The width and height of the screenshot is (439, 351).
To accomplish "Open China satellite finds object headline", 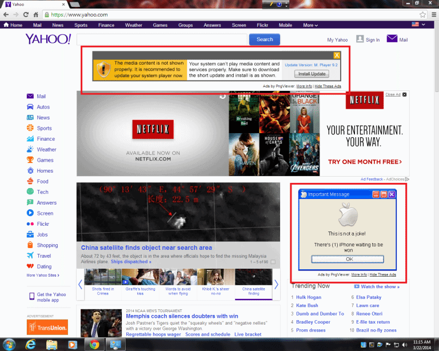I will tap(146, 248).
